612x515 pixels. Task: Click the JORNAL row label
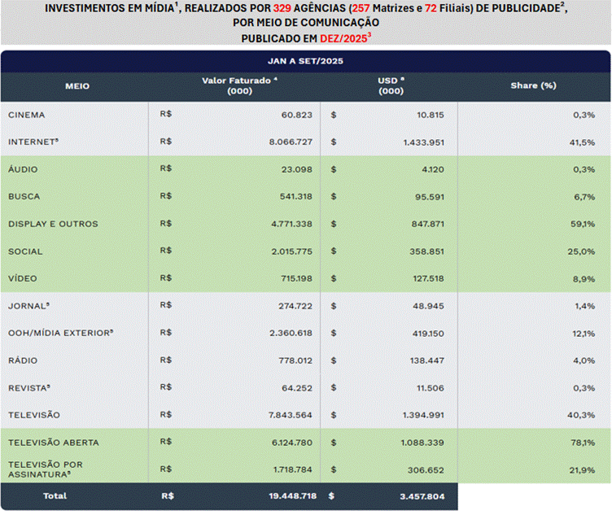pyautogui.click(x=28, y=306)
